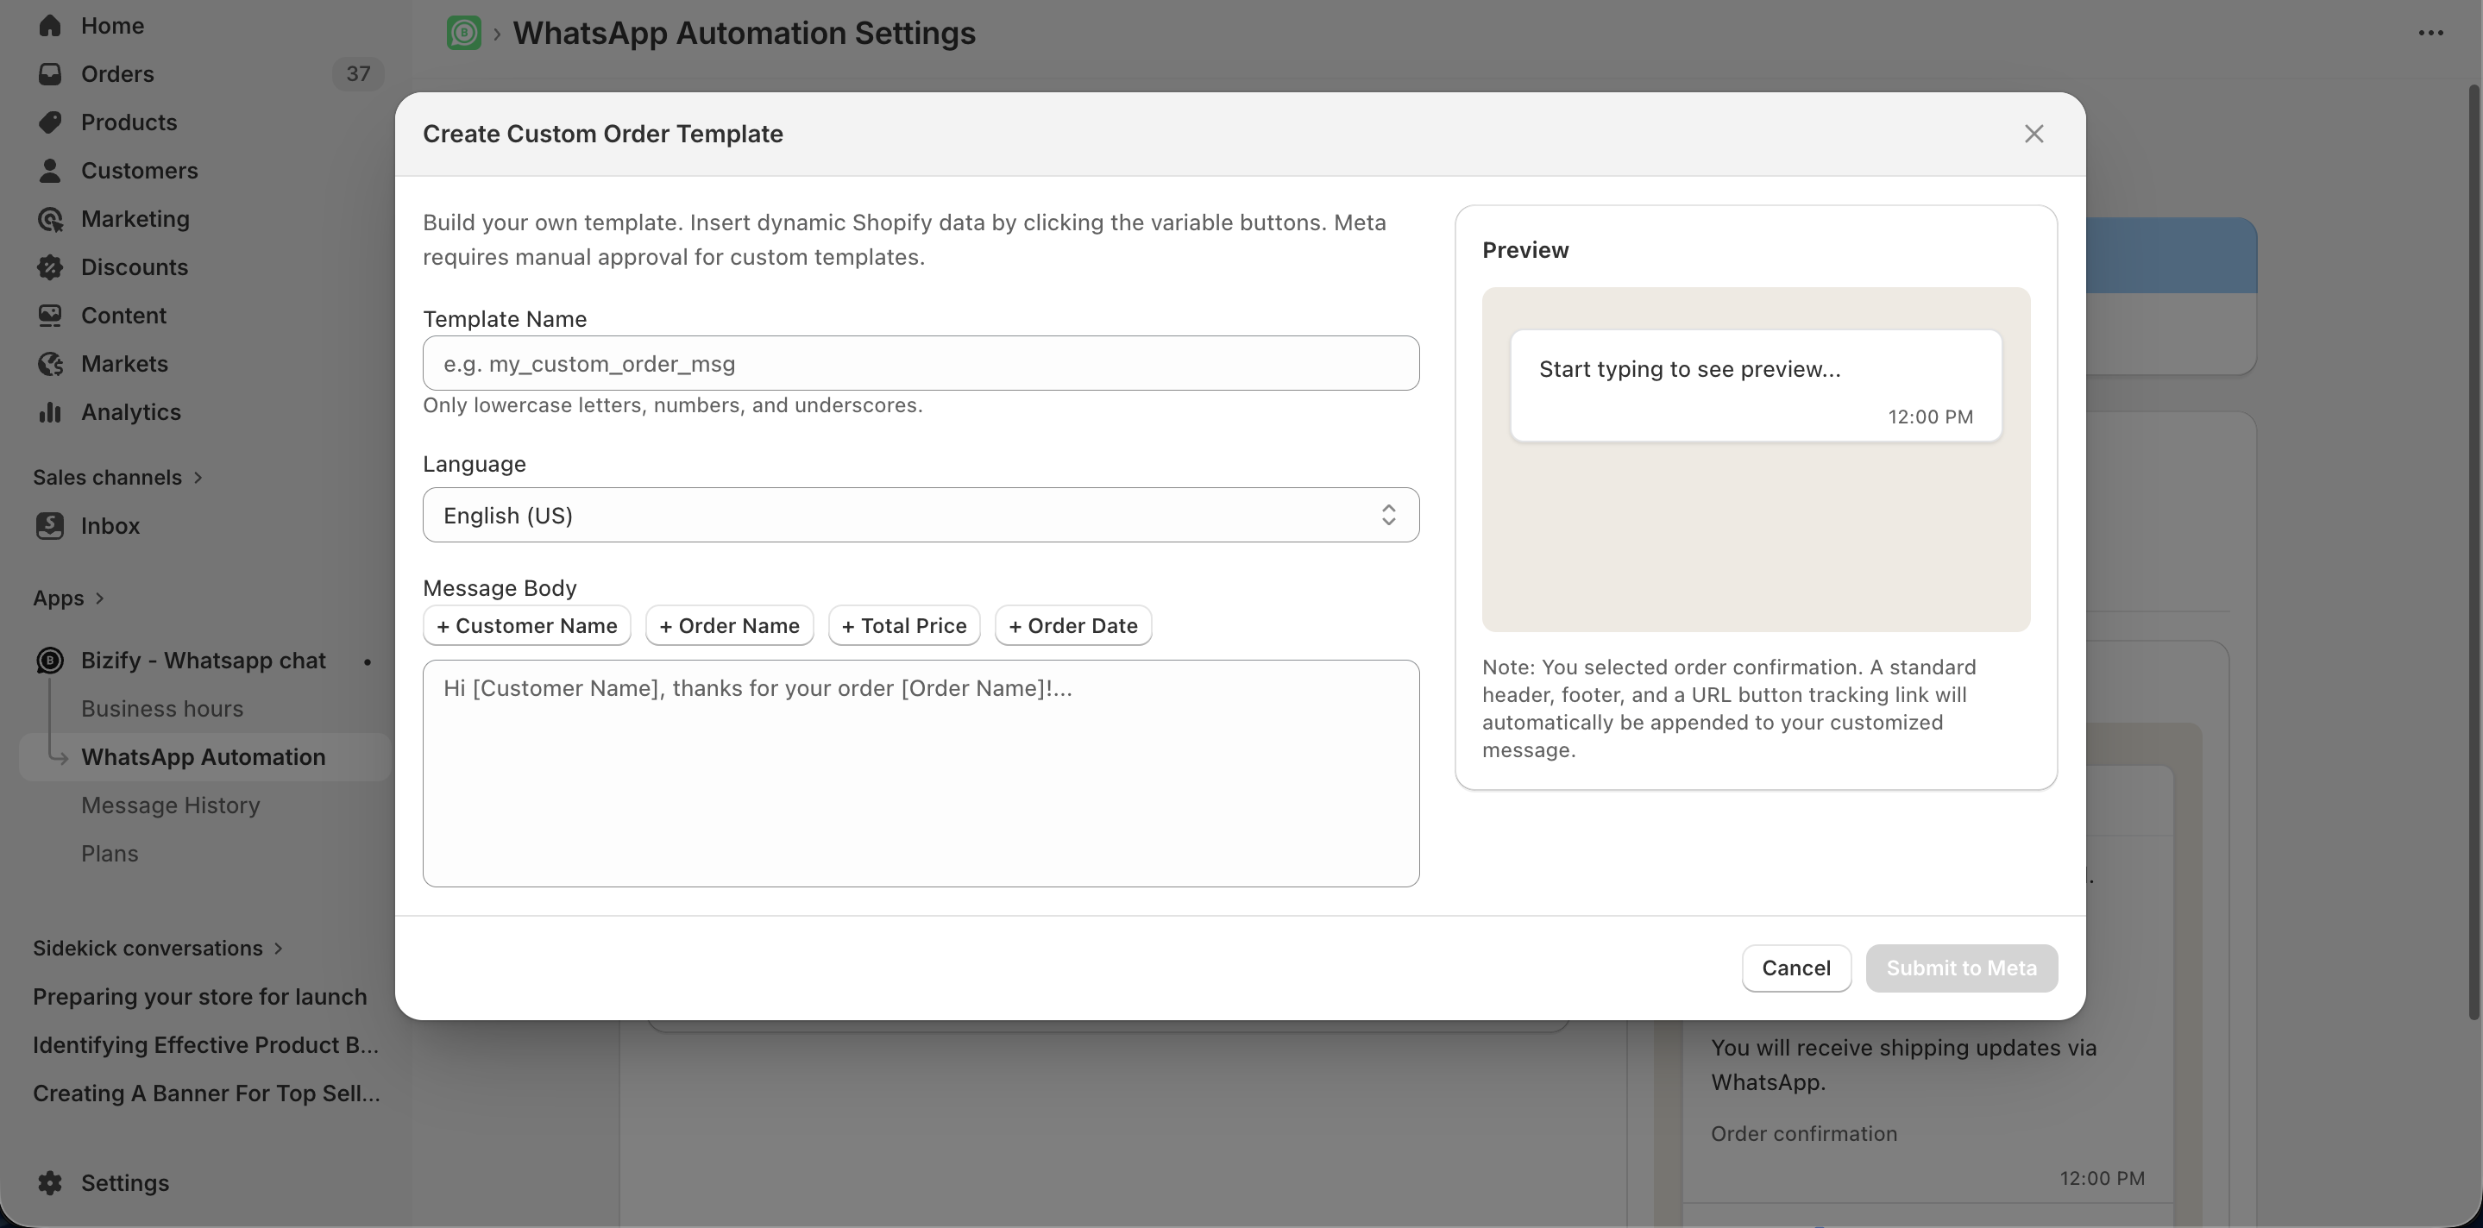The image size is (2483, 1228).
Task: Select the Content section
Action: tap(125, 315)
